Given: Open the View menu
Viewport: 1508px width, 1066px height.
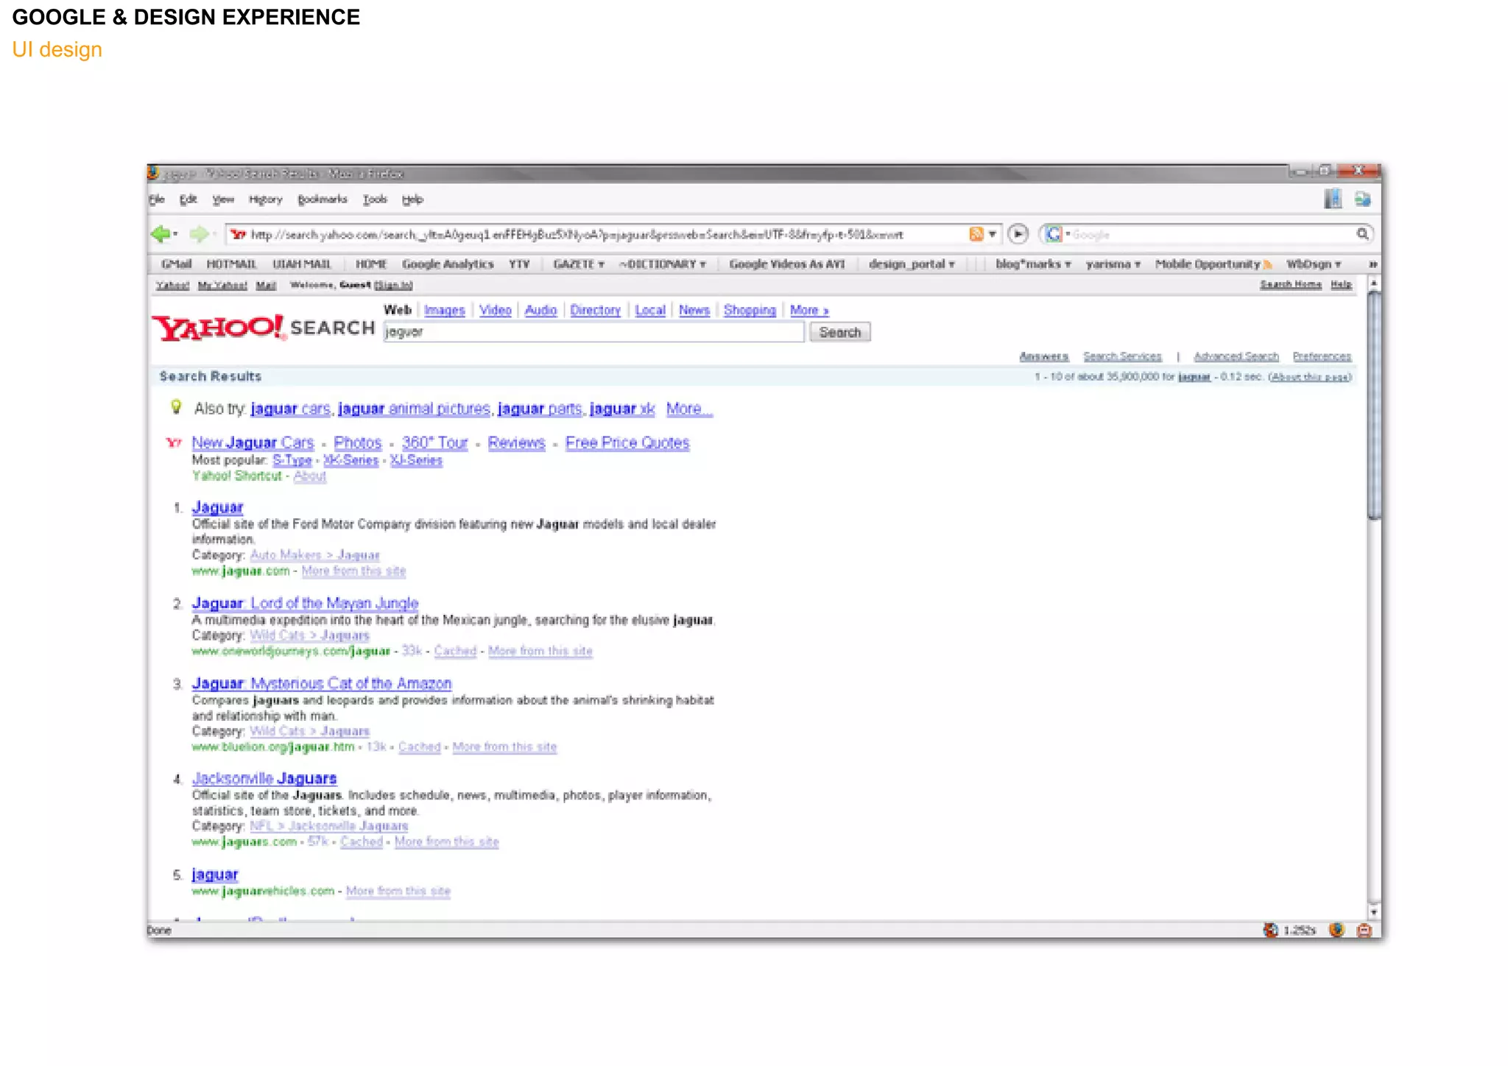Looking at the screenshot, I should pyautogui.click(x=223, y=200).
